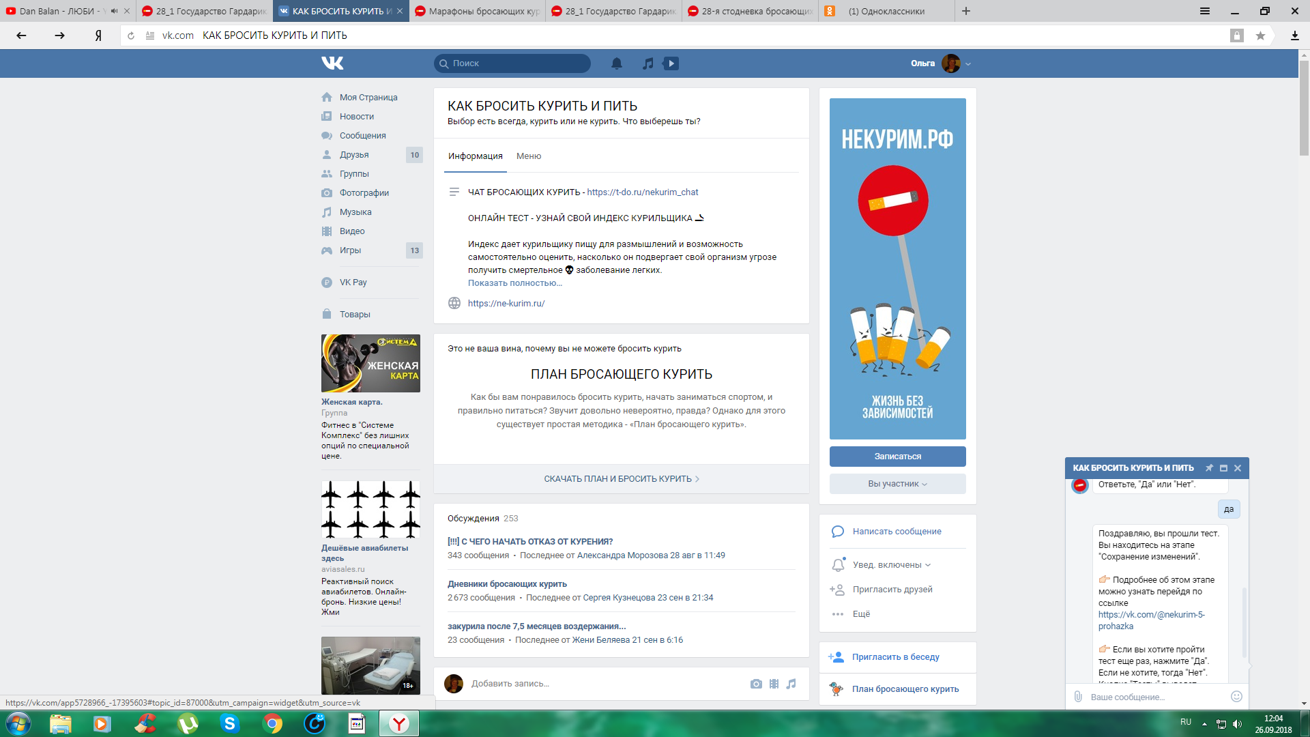
Task: Click Написать сообщение
Action: pos(897,532)
